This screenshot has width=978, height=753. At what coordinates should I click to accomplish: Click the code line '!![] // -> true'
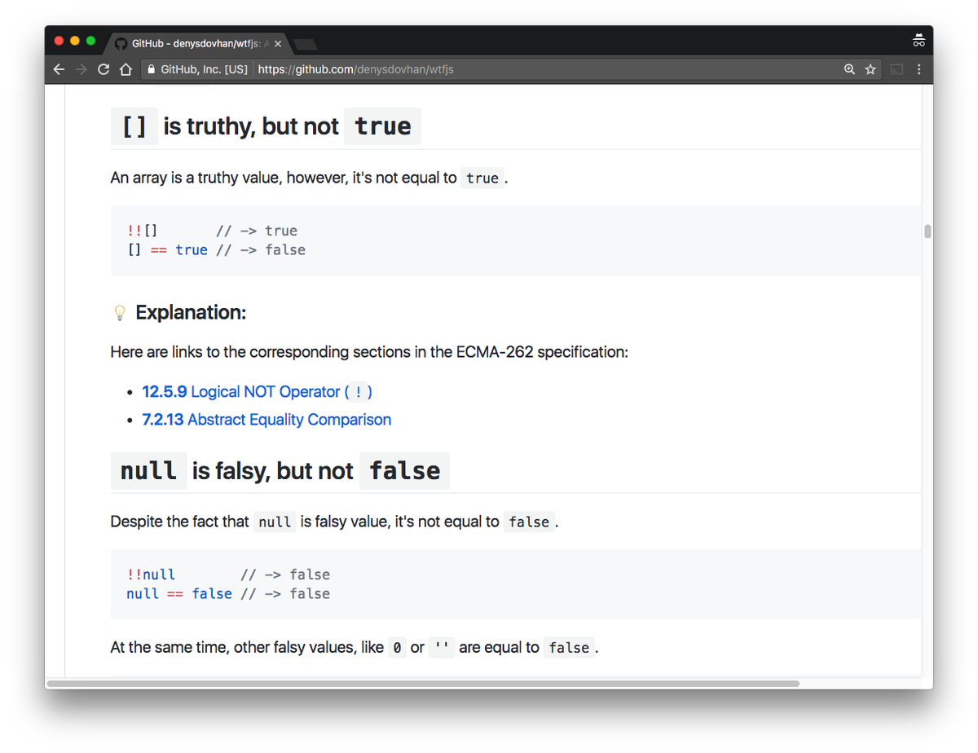click(212, 231)
